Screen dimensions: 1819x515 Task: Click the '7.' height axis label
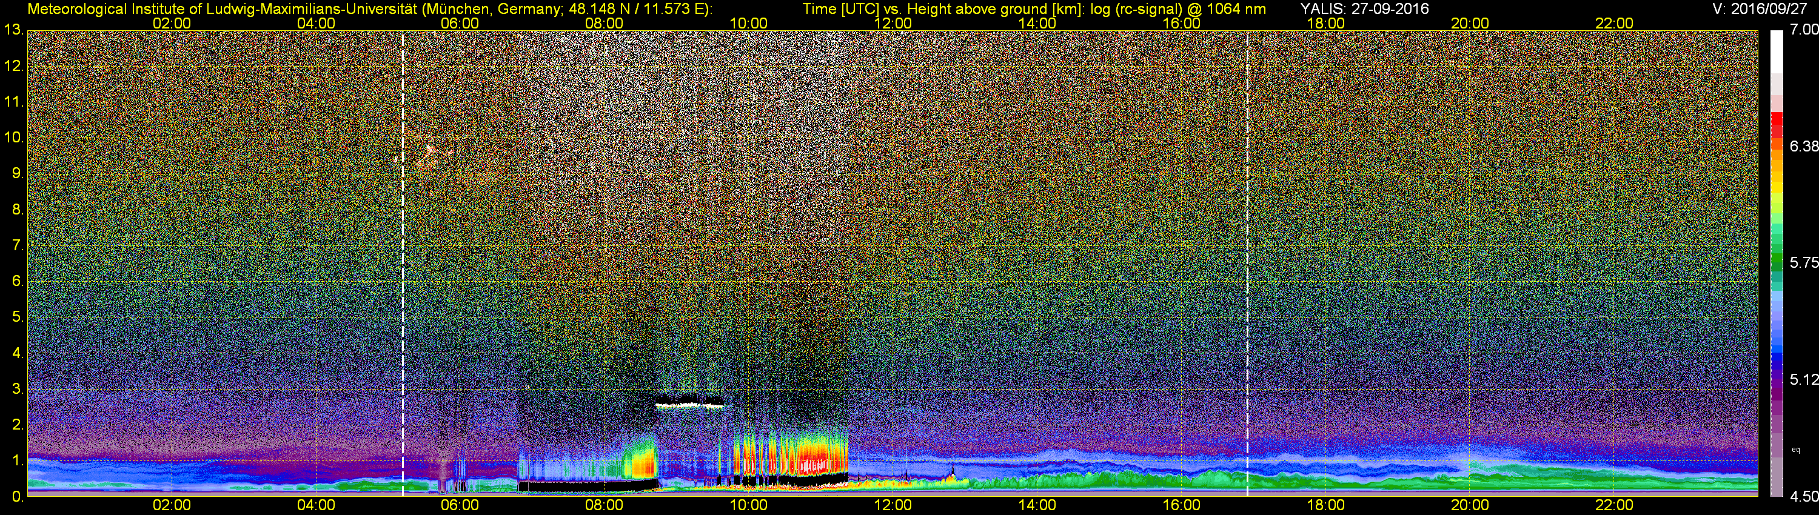point(18,245)
